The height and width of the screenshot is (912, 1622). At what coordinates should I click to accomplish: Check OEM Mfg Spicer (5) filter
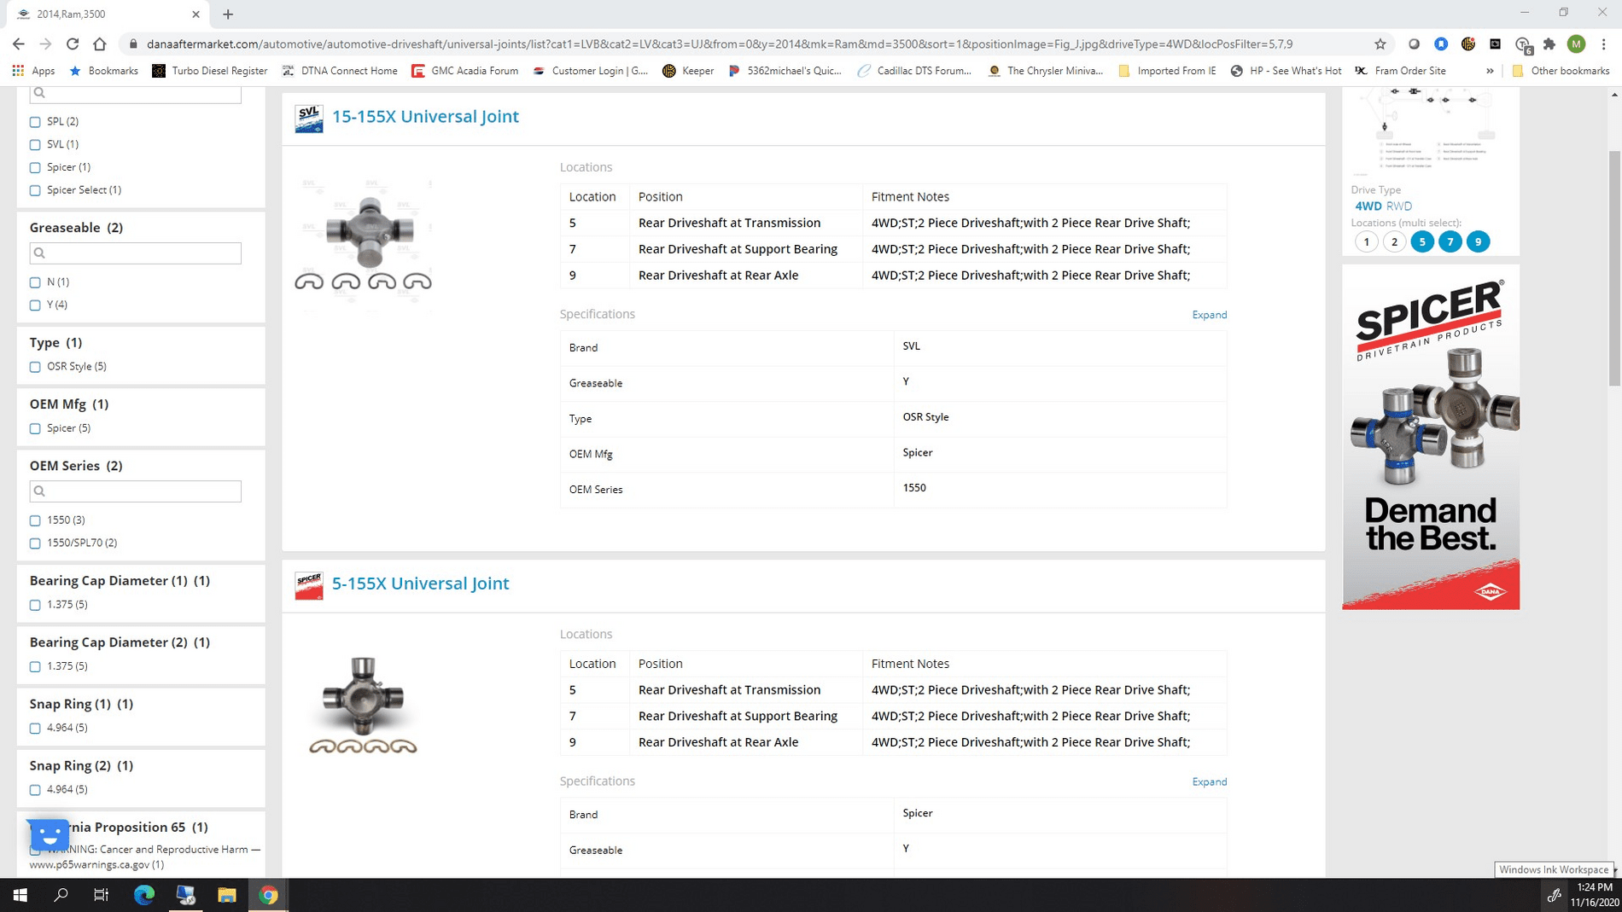[x=35, y=429]
